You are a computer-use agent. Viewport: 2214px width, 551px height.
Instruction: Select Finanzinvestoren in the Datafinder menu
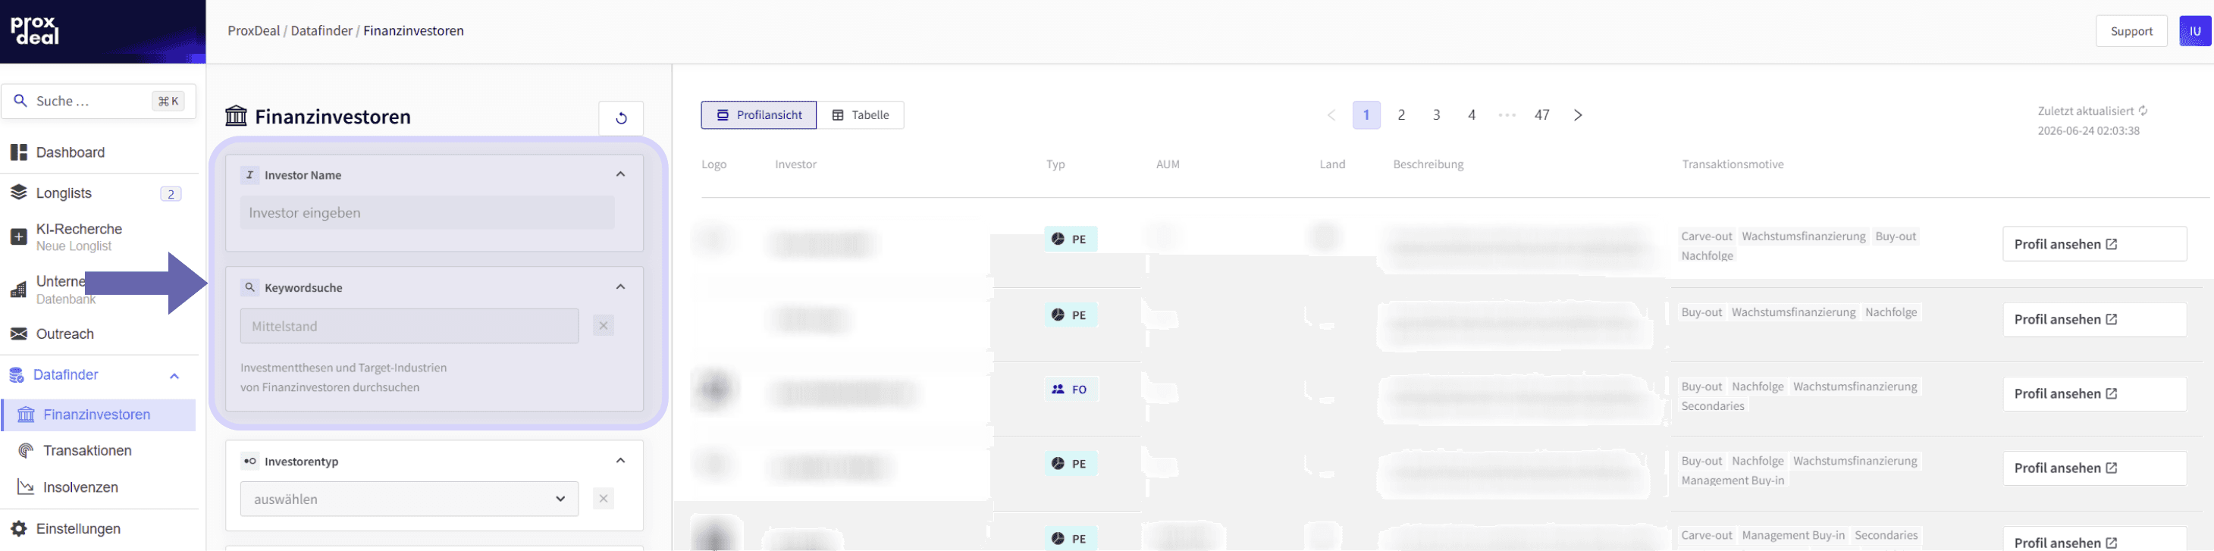tap(99, 415)
